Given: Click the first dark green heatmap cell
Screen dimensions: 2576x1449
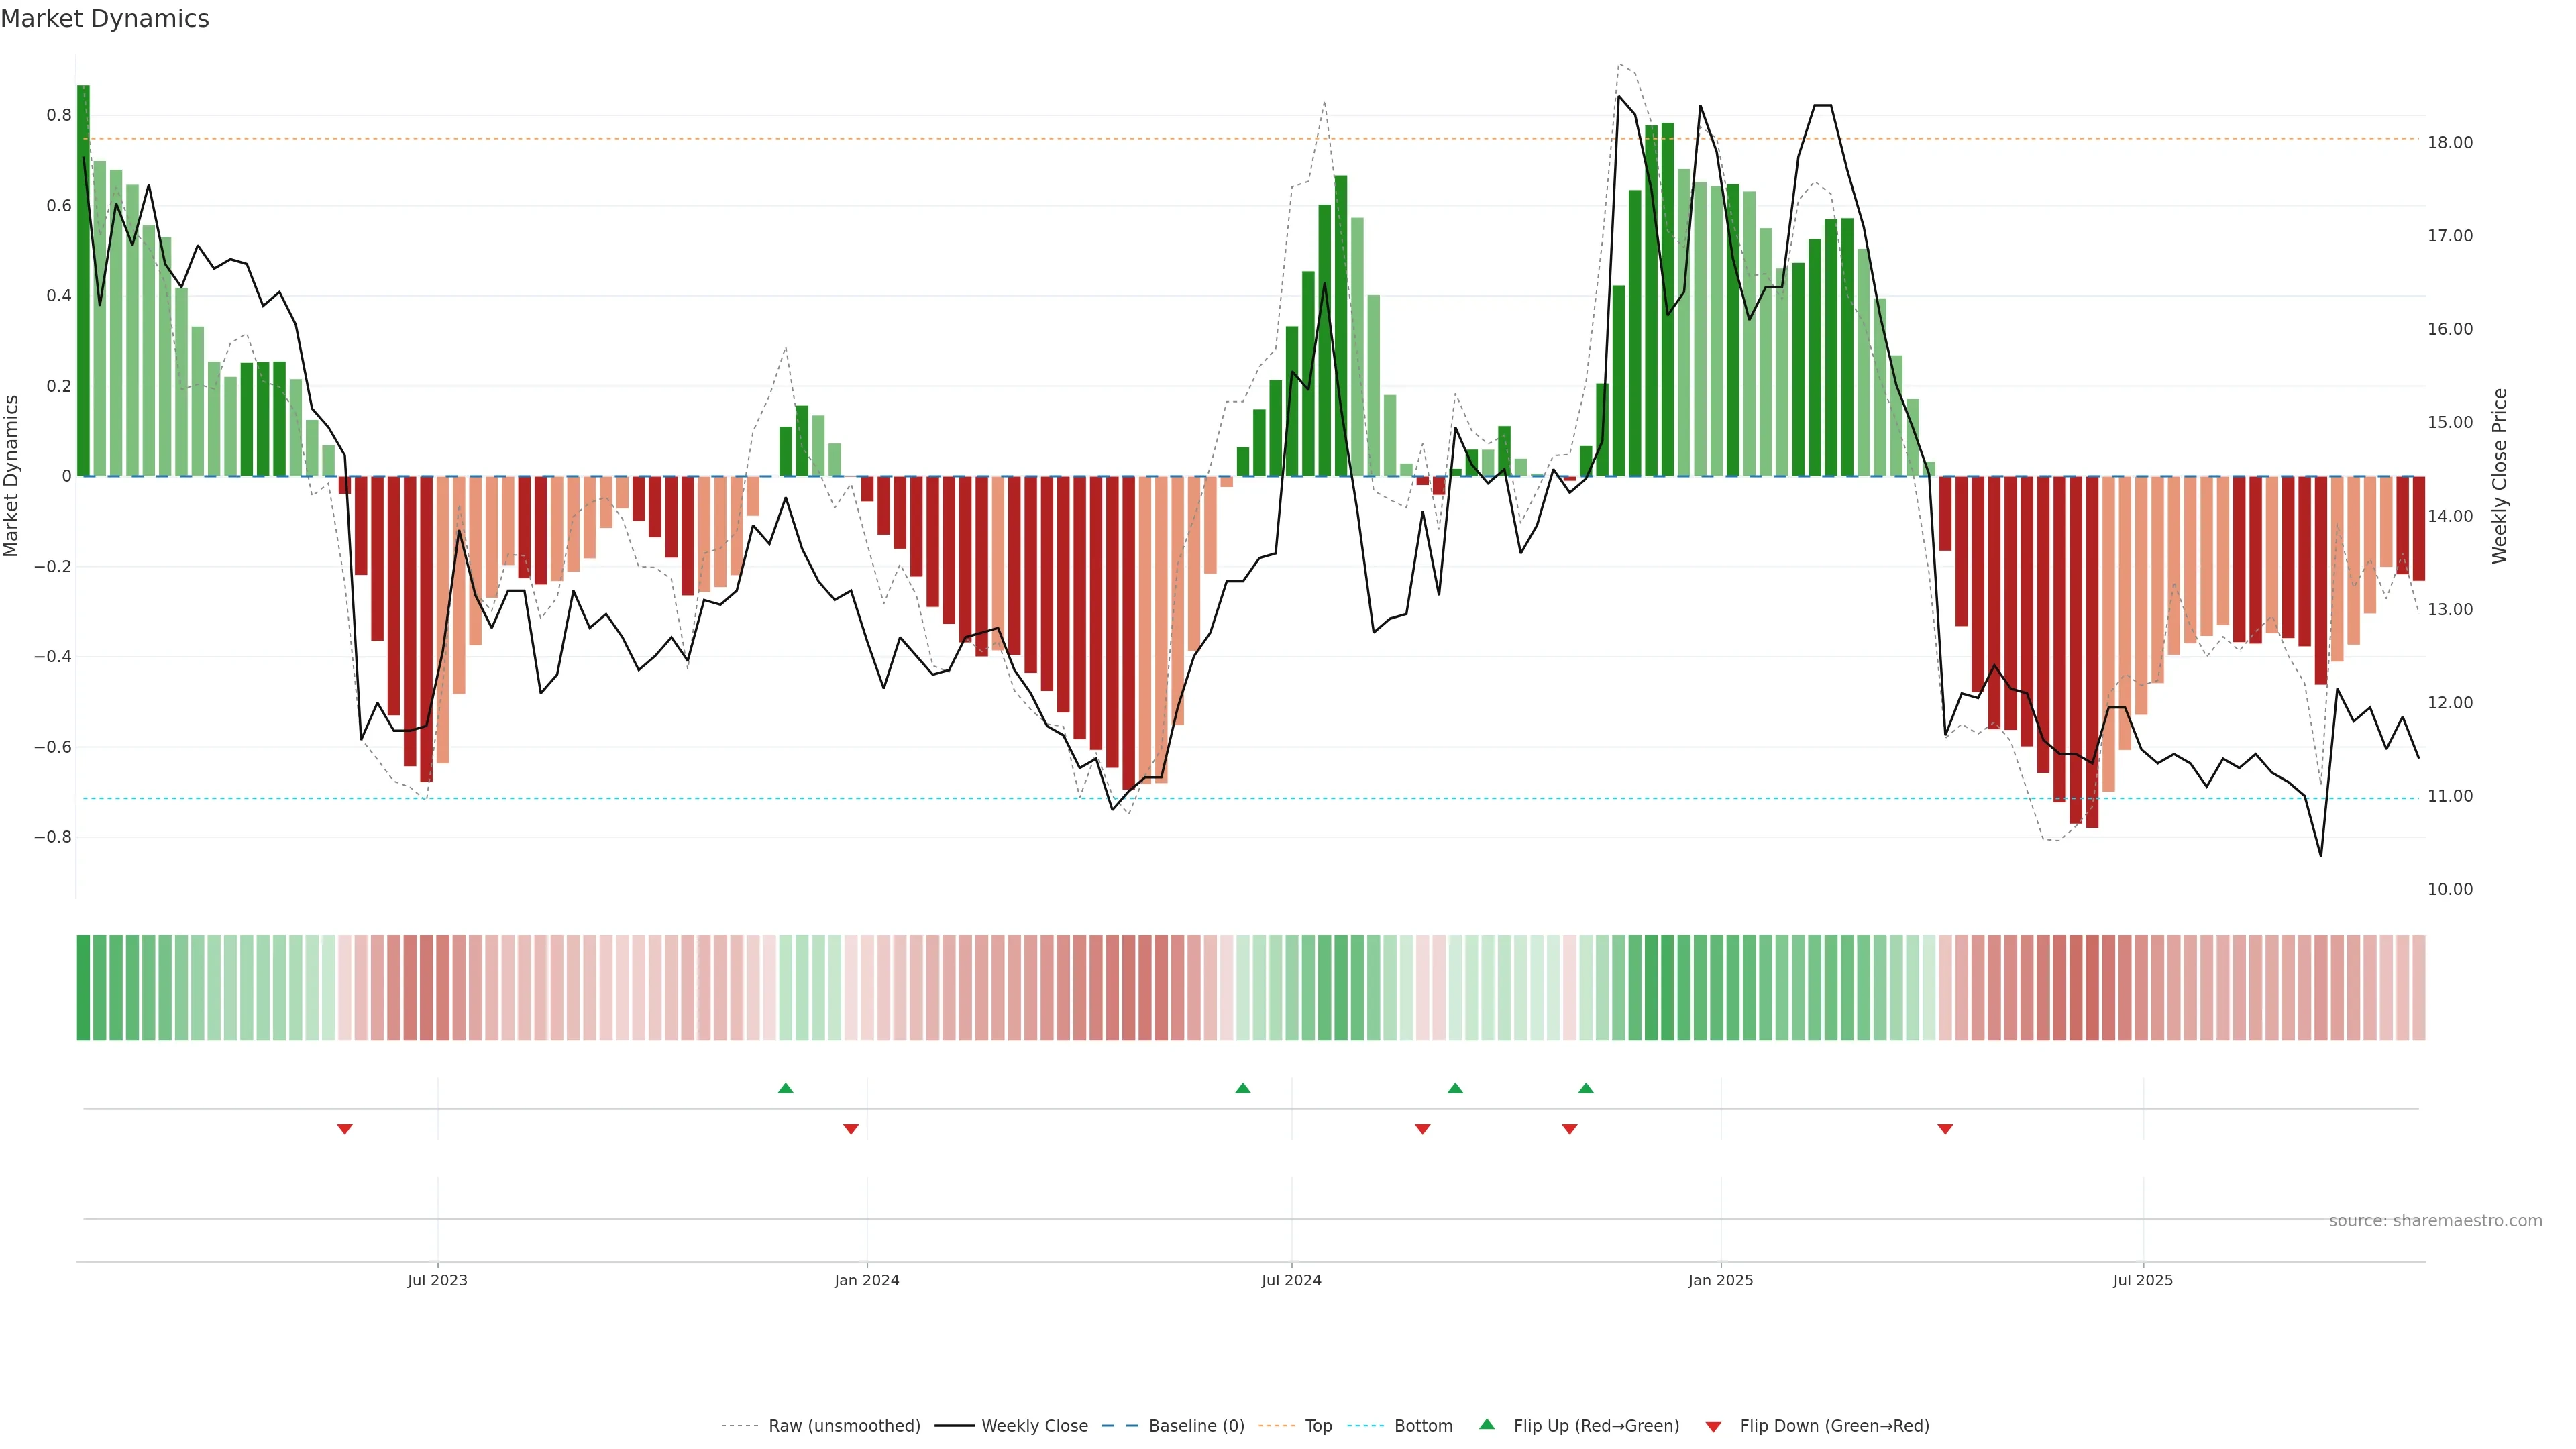Looking at the screenshot, I should 83,988.
